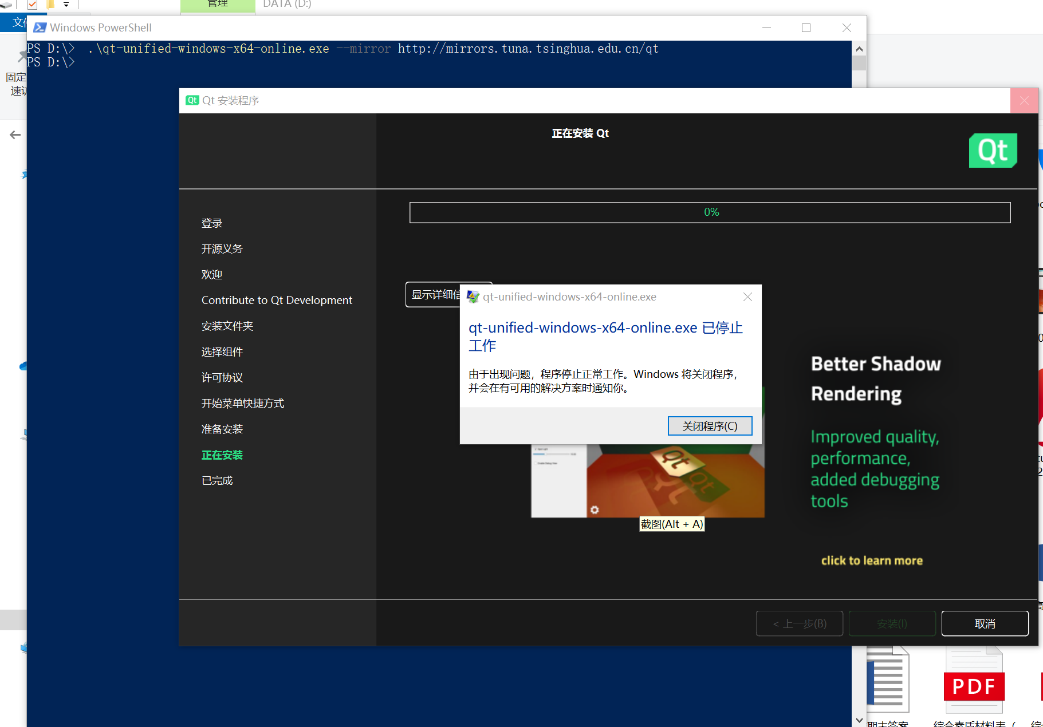Click the 取消 button in Qt installer

[985, 623]
